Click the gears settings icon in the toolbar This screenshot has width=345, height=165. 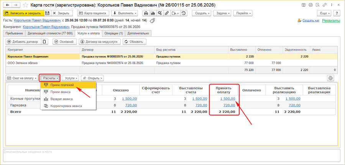[x=160, y=13]
